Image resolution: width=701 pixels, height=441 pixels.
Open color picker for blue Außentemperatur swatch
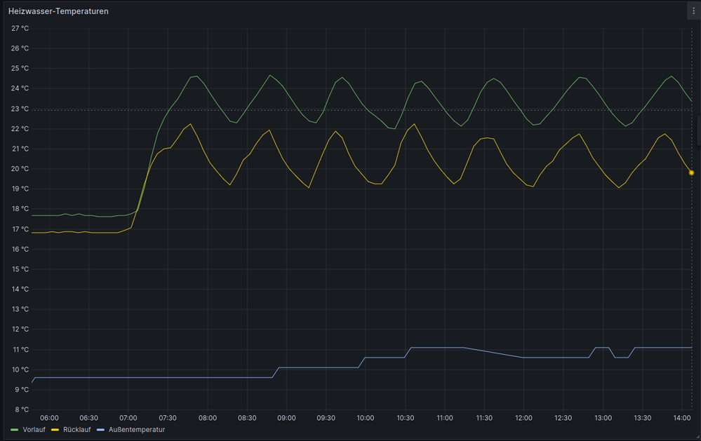[x=100, y=429]
